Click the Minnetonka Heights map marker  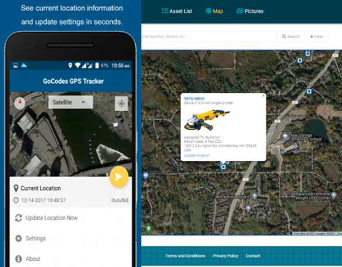click(255, 196)
